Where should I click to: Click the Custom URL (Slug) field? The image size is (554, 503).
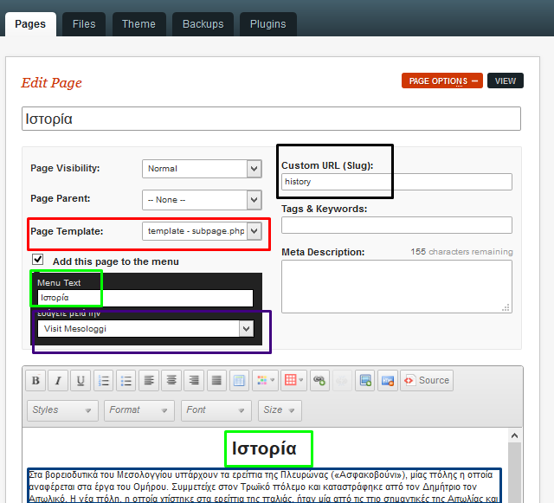click(396, 182)
